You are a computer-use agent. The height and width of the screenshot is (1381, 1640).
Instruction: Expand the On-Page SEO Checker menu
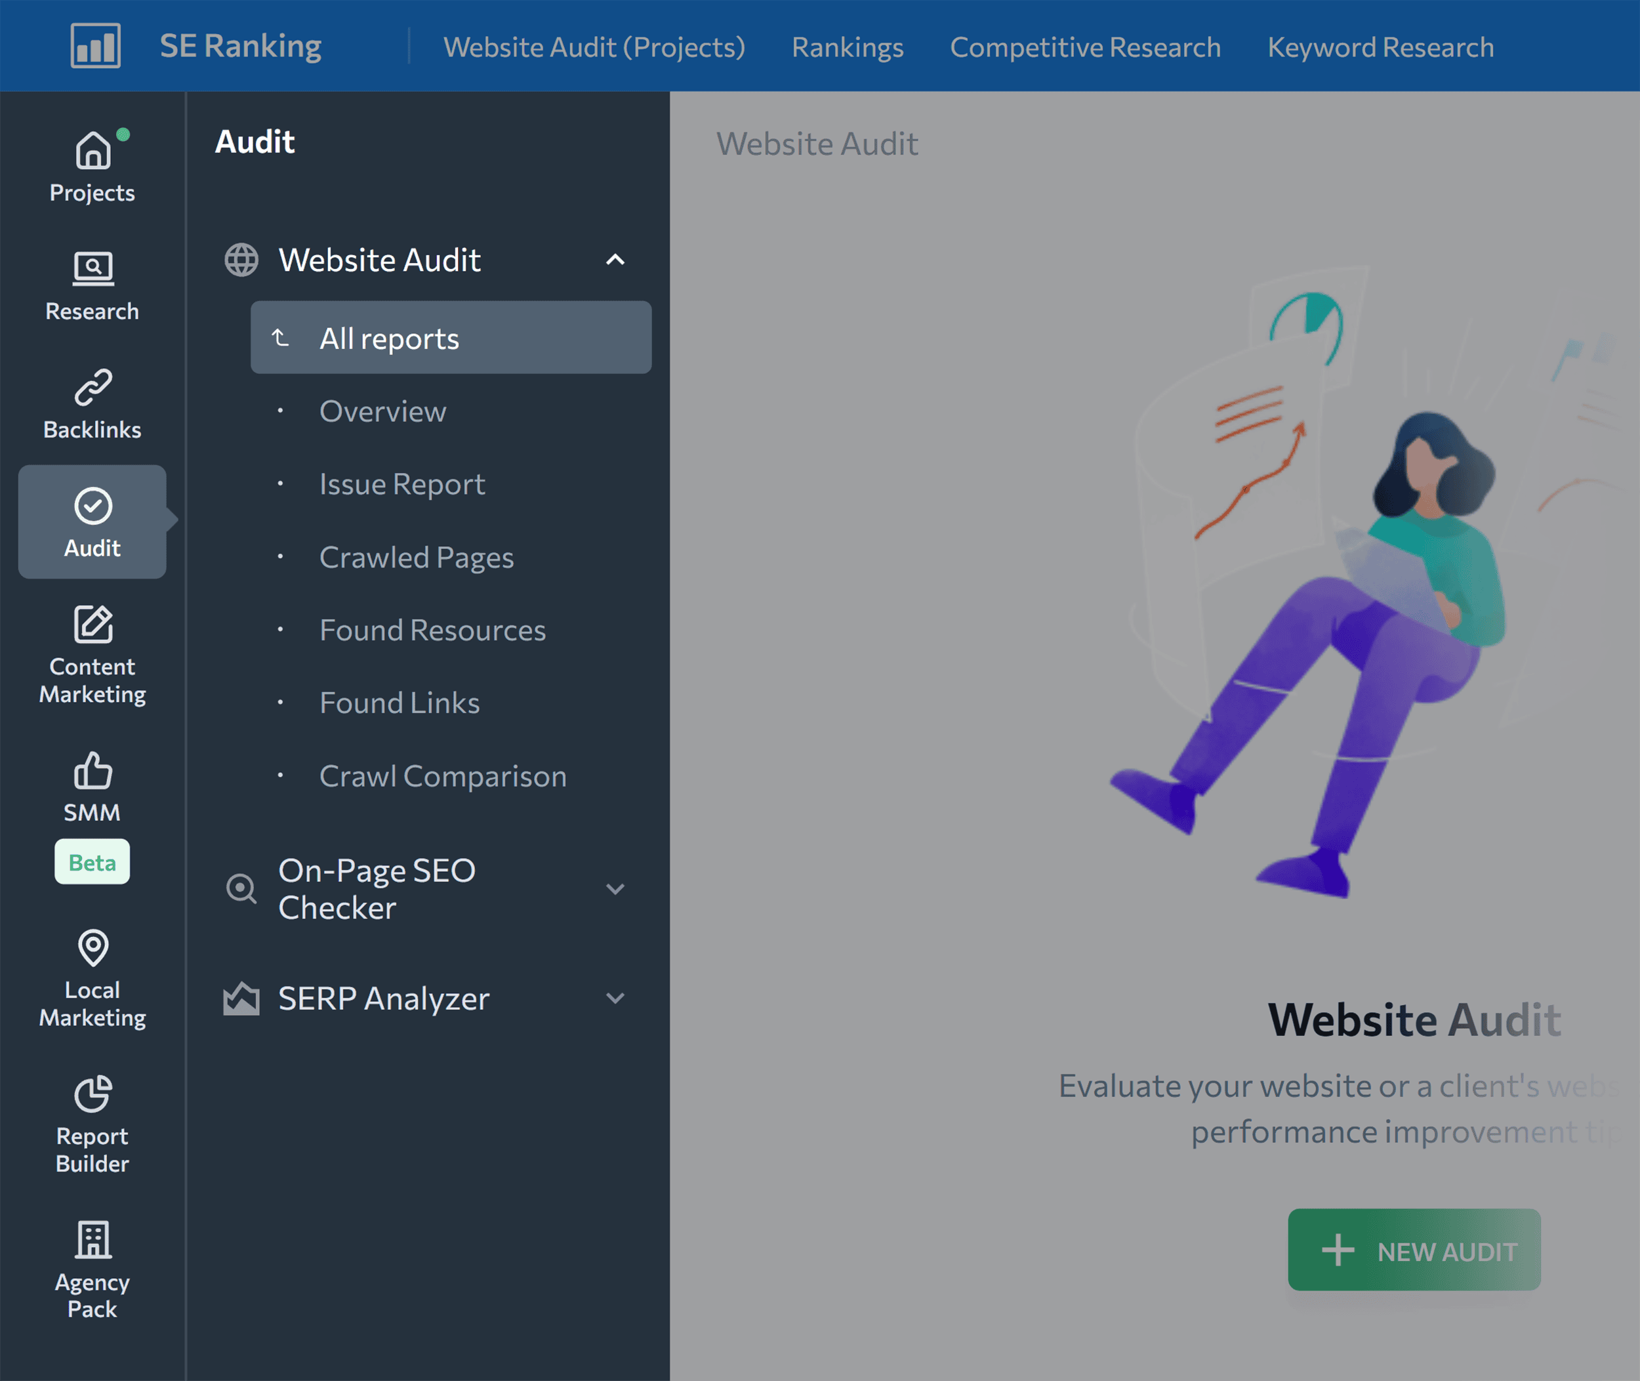coord(615,888)
